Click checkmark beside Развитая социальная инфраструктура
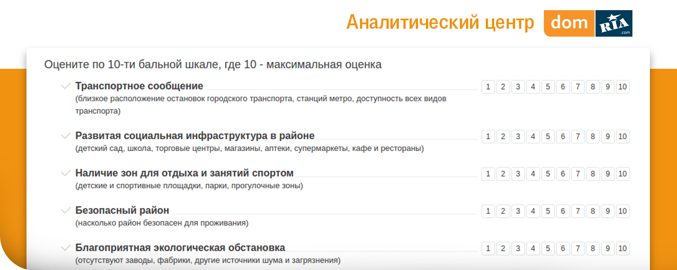The image size is (677, 270). pos(65,136)
